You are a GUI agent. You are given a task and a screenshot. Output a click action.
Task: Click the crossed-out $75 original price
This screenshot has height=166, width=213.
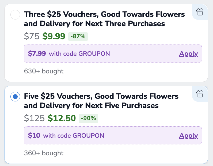[32, 36]
